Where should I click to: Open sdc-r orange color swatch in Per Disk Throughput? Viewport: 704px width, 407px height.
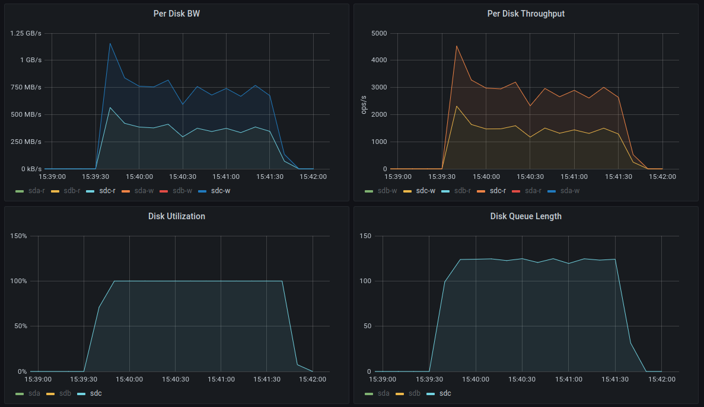point(480,191)
